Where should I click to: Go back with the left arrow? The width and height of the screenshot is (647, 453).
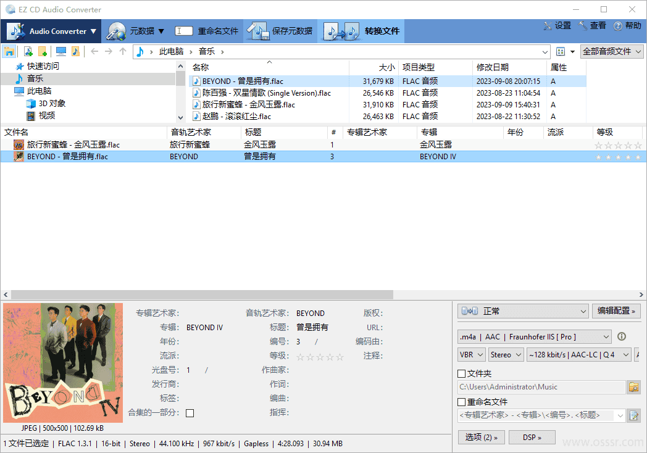(x=94, y=52)
